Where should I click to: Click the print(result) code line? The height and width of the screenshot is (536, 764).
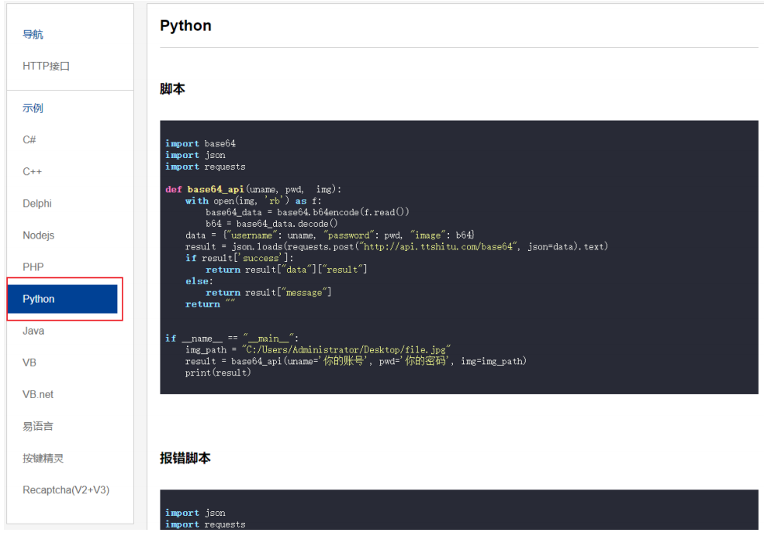pos(218,373)
